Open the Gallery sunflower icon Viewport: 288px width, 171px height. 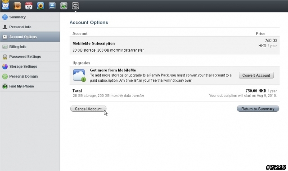[x=40, y=6]
